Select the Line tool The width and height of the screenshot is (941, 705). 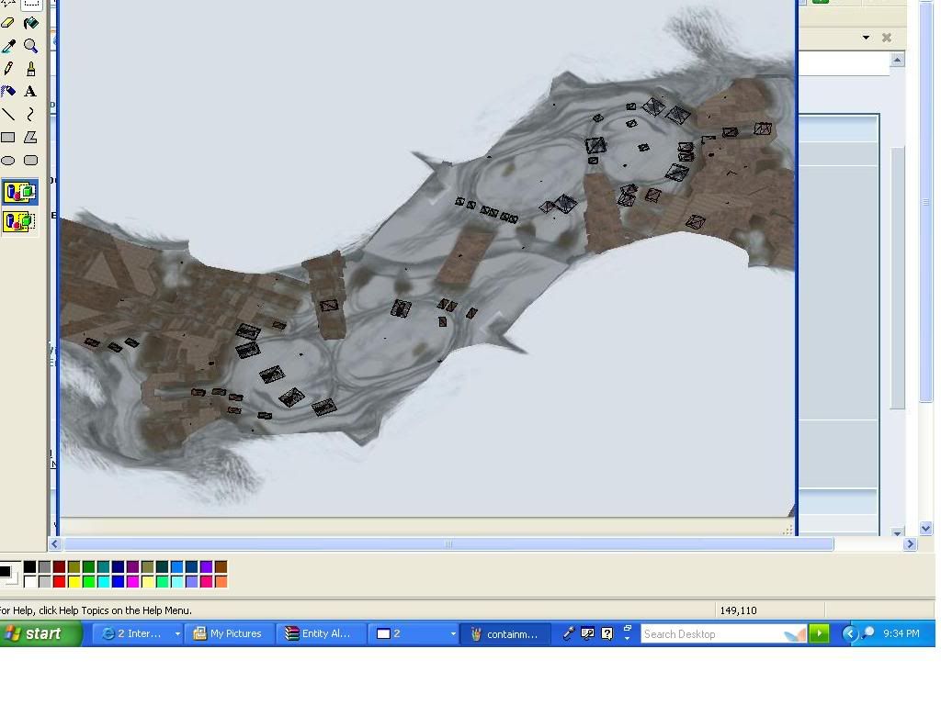7,115
